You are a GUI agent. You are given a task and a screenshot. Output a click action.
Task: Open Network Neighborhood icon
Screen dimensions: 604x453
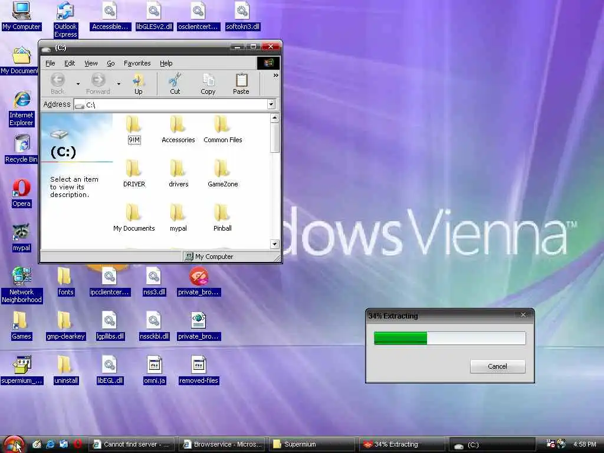point(22,285)
